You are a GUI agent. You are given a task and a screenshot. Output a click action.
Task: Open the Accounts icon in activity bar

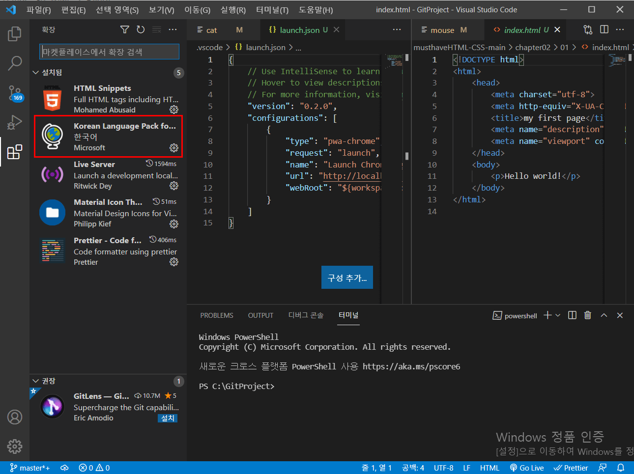click(15, 417)
